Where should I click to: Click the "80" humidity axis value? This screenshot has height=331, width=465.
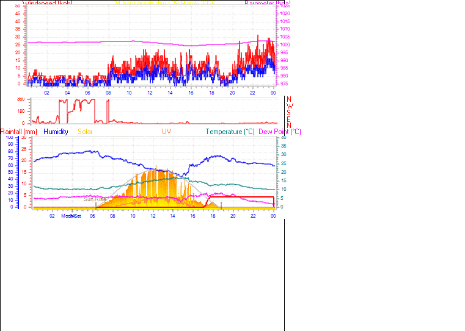click(x=10, y=151)
